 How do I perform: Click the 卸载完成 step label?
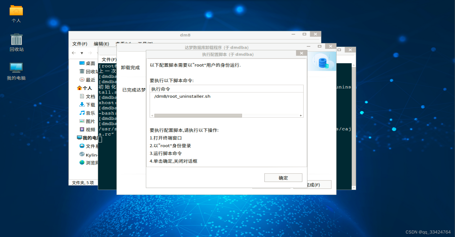130,68
